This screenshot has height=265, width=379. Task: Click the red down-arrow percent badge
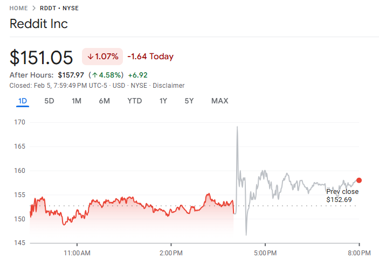(102, 57)
